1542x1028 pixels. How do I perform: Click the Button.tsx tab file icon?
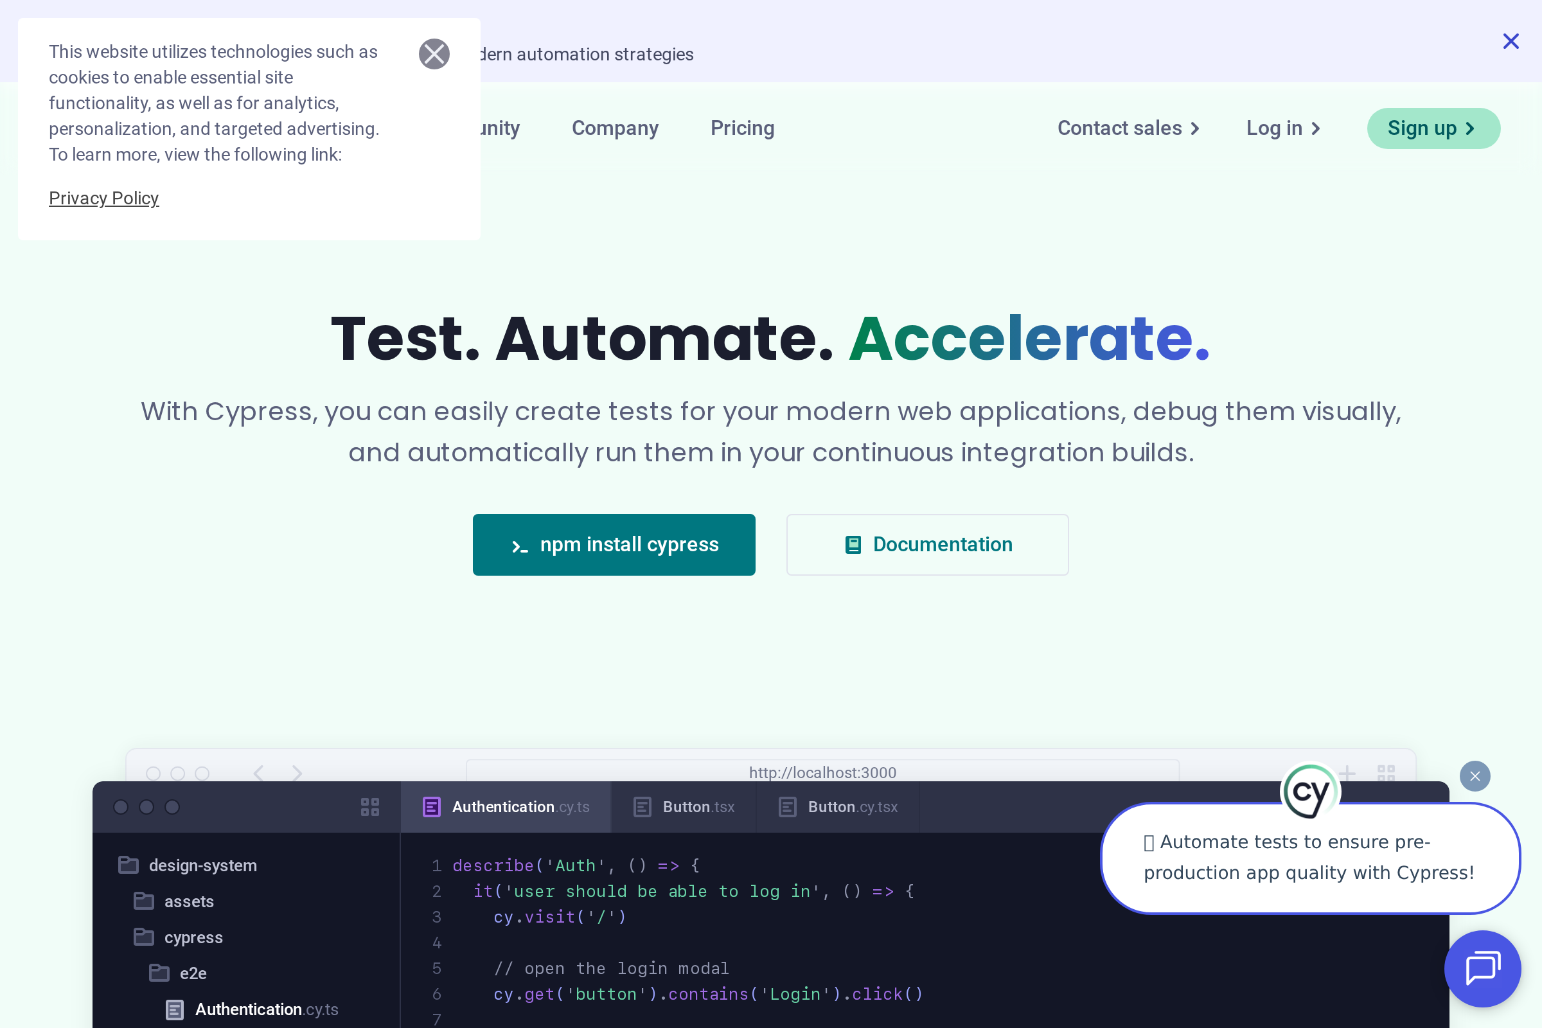click(642, 807)
